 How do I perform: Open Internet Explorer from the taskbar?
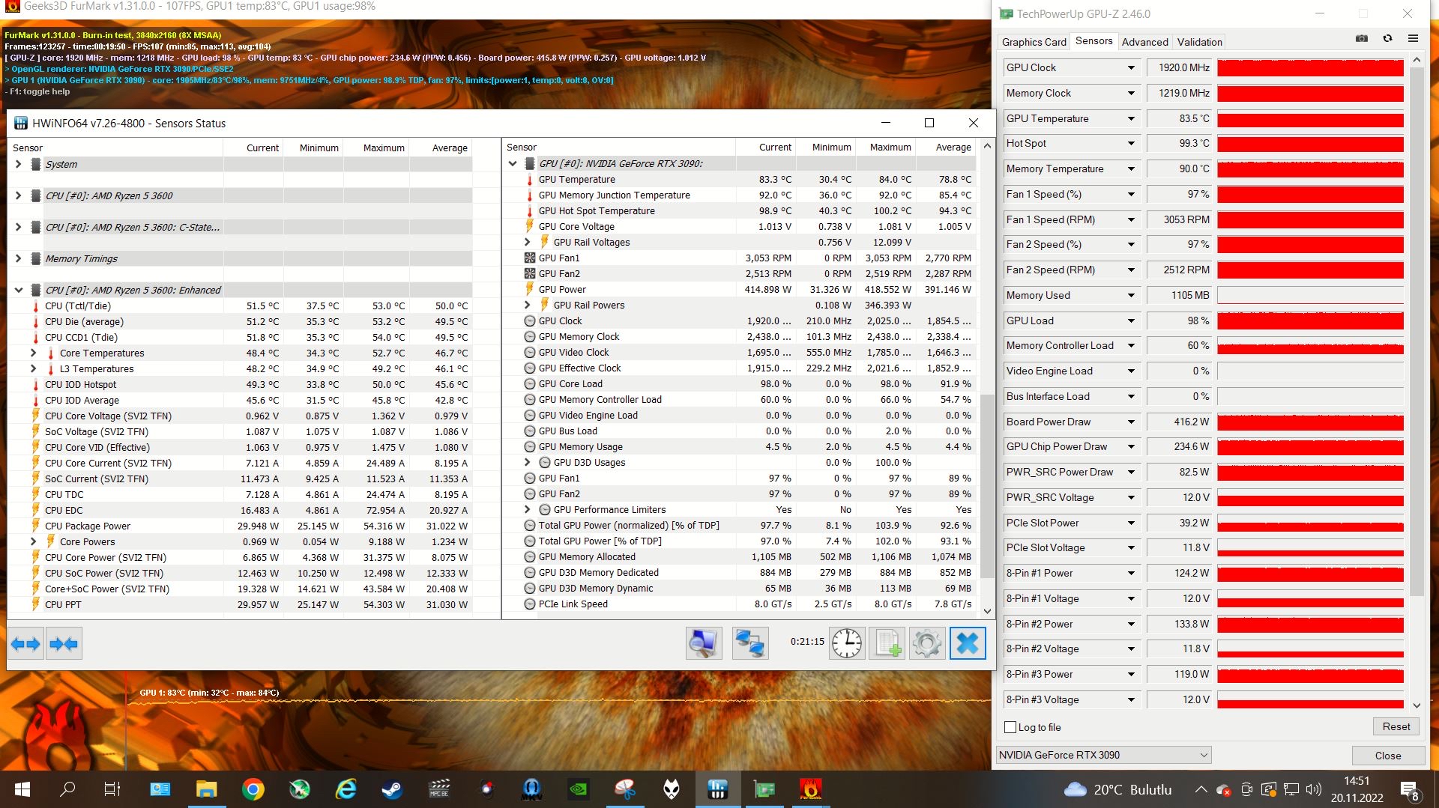pyautogui.click(x=346, y=789)
